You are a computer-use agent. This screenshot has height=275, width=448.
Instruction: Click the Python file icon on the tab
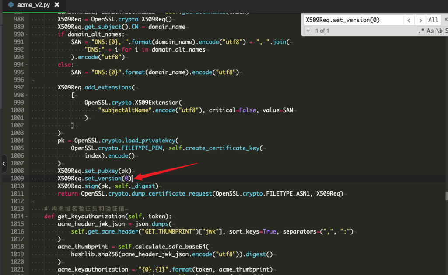click(10, 5)
